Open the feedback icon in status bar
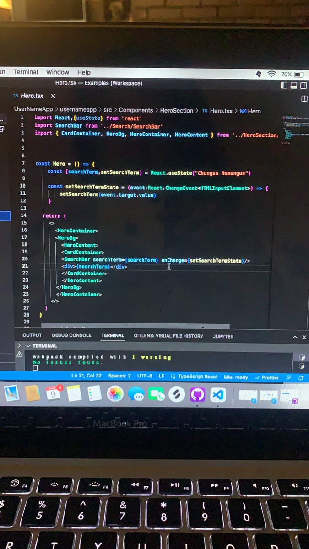Viewport: 309px width, 549px height. (289, 378)
